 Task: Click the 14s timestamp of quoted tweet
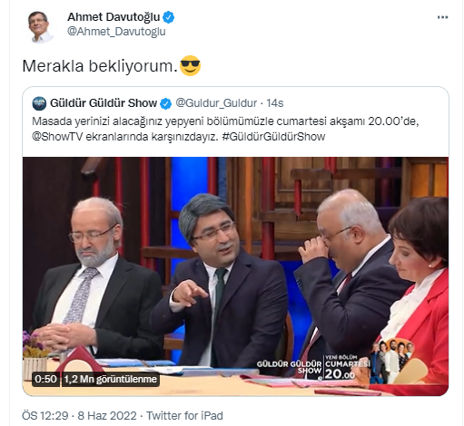coord(274,103)
